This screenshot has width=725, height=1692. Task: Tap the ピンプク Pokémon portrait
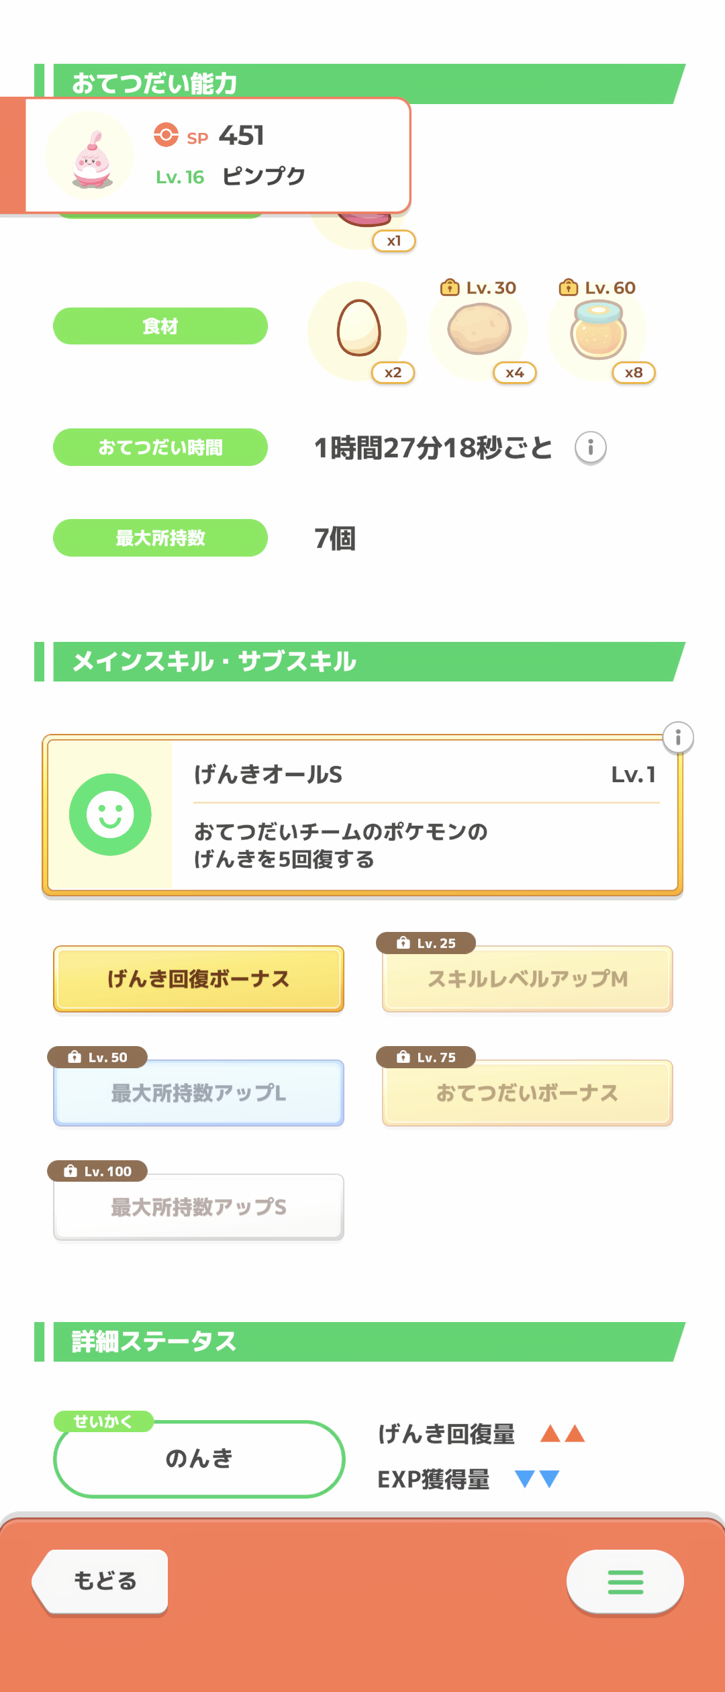tap(91, 157)
